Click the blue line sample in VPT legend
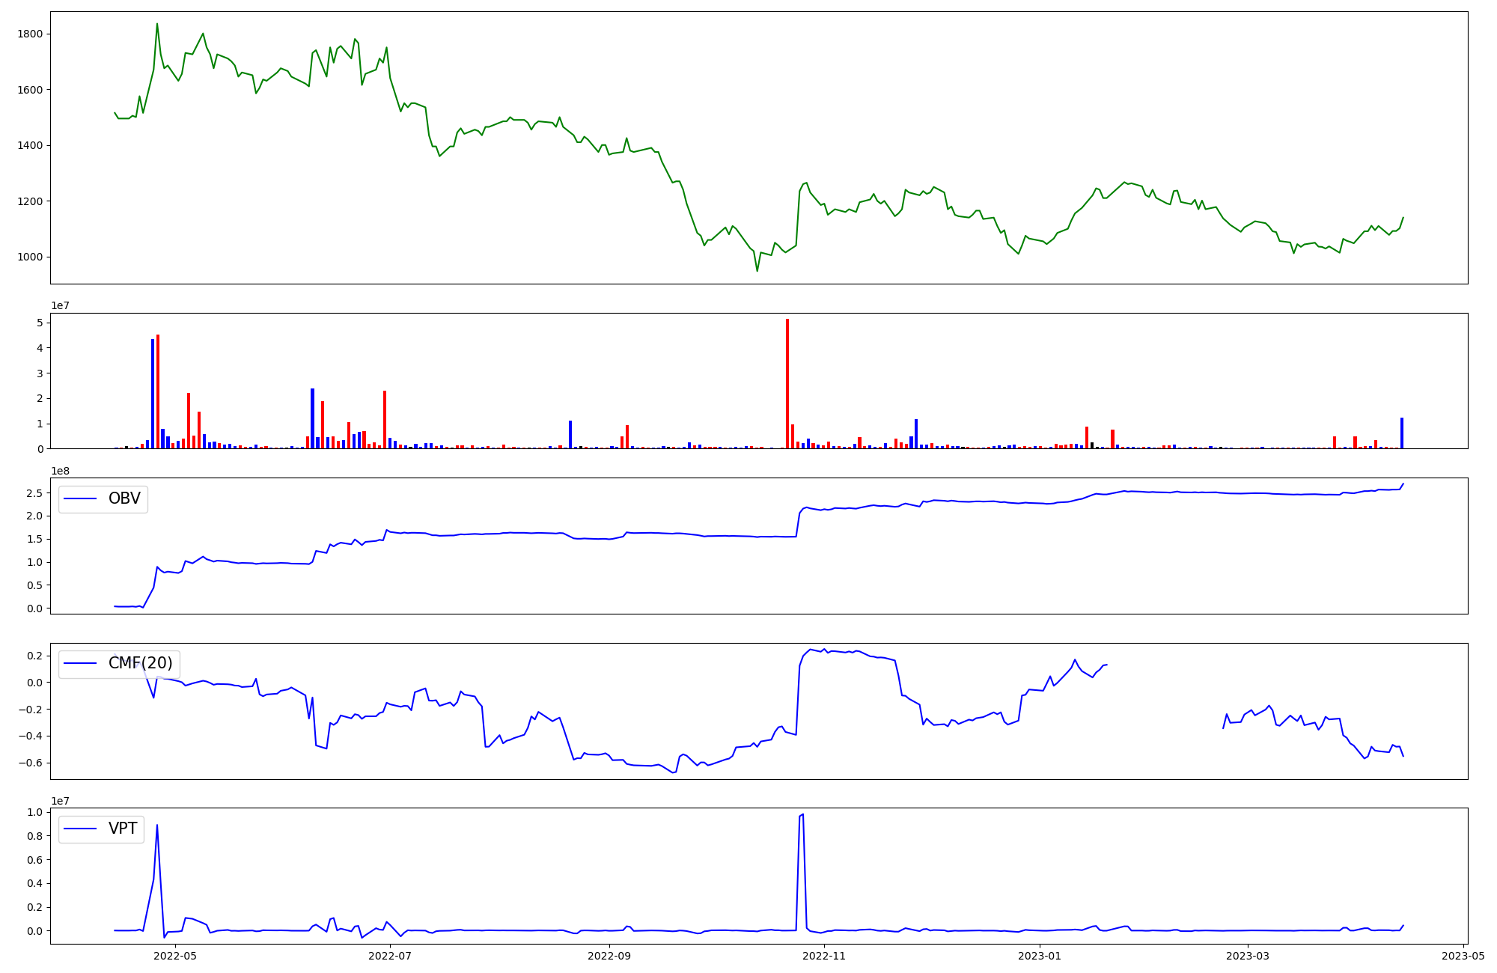The height and width of the screenshot is (973, 1497). click(x=81, y=829)
